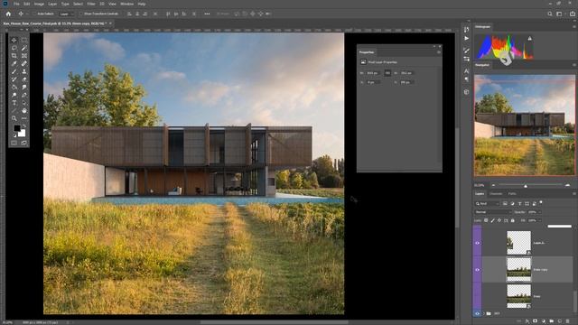
Task: Select the Lasso tool
Action: point(14,48)
